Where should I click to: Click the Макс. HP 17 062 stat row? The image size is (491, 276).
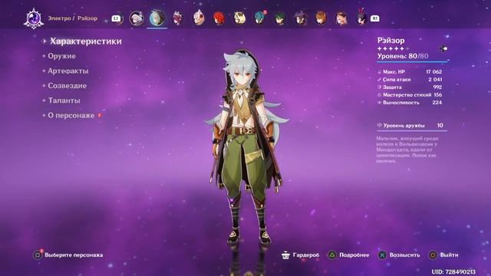coord(410,71)
